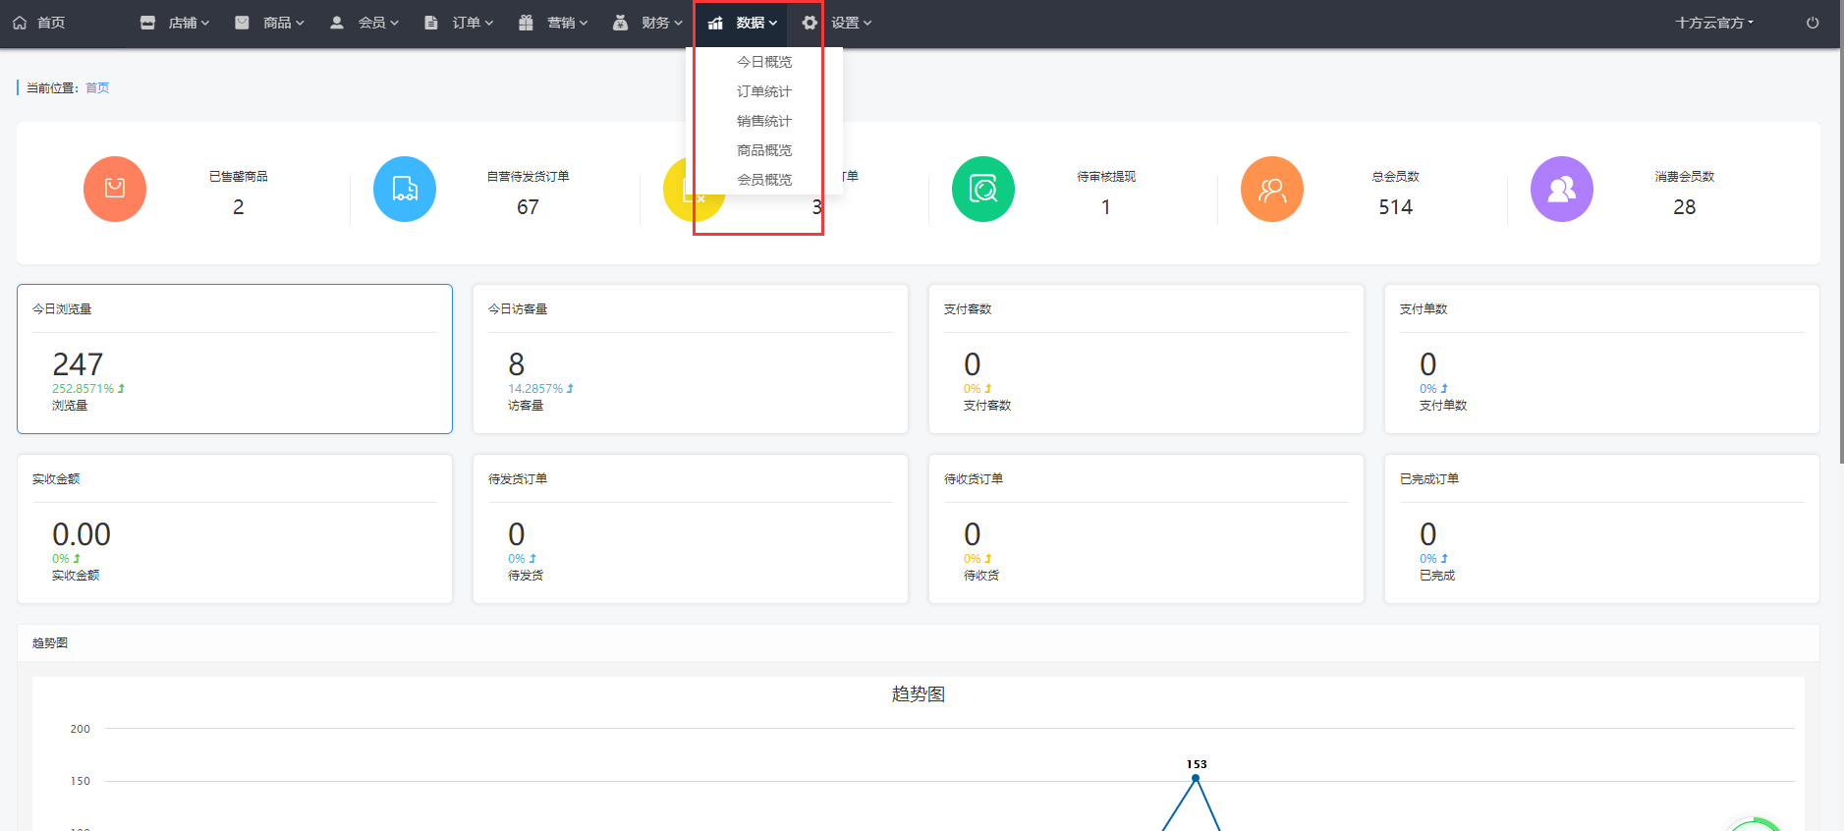Screen dimensions: 1844x831
Task: Click the bar chart icon beside 数据
Action: [x=715, y=23]
